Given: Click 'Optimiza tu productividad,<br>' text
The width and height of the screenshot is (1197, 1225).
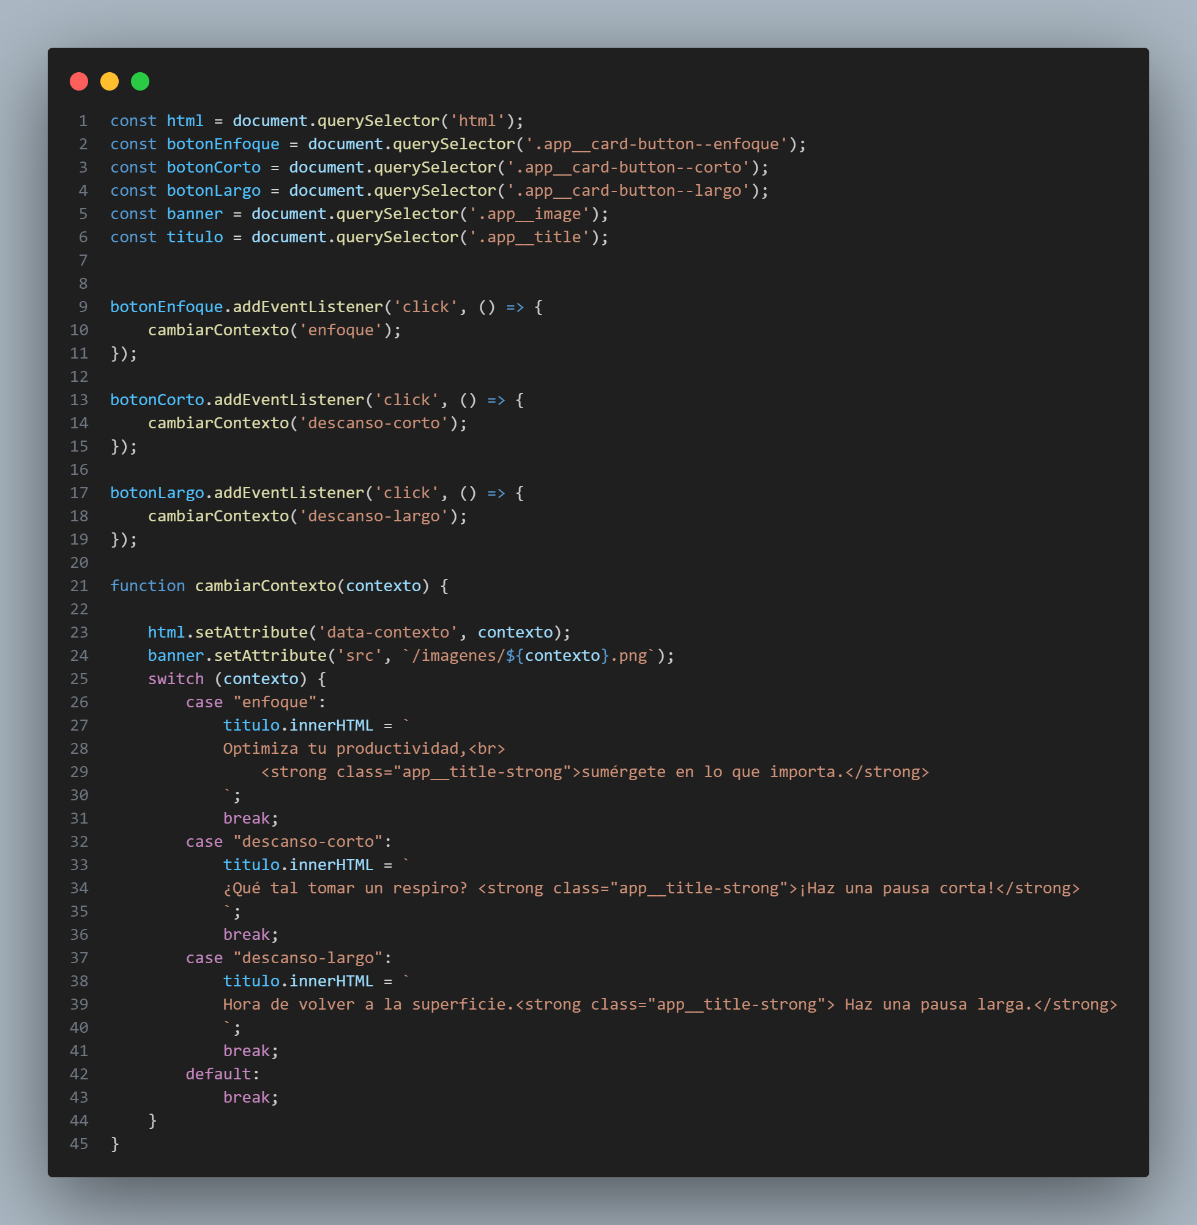Looking at the screenshot, I should tap(364, 748).
